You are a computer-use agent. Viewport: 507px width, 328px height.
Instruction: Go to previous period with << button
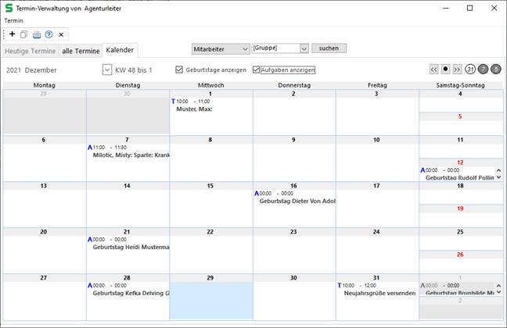coord(434,70)
